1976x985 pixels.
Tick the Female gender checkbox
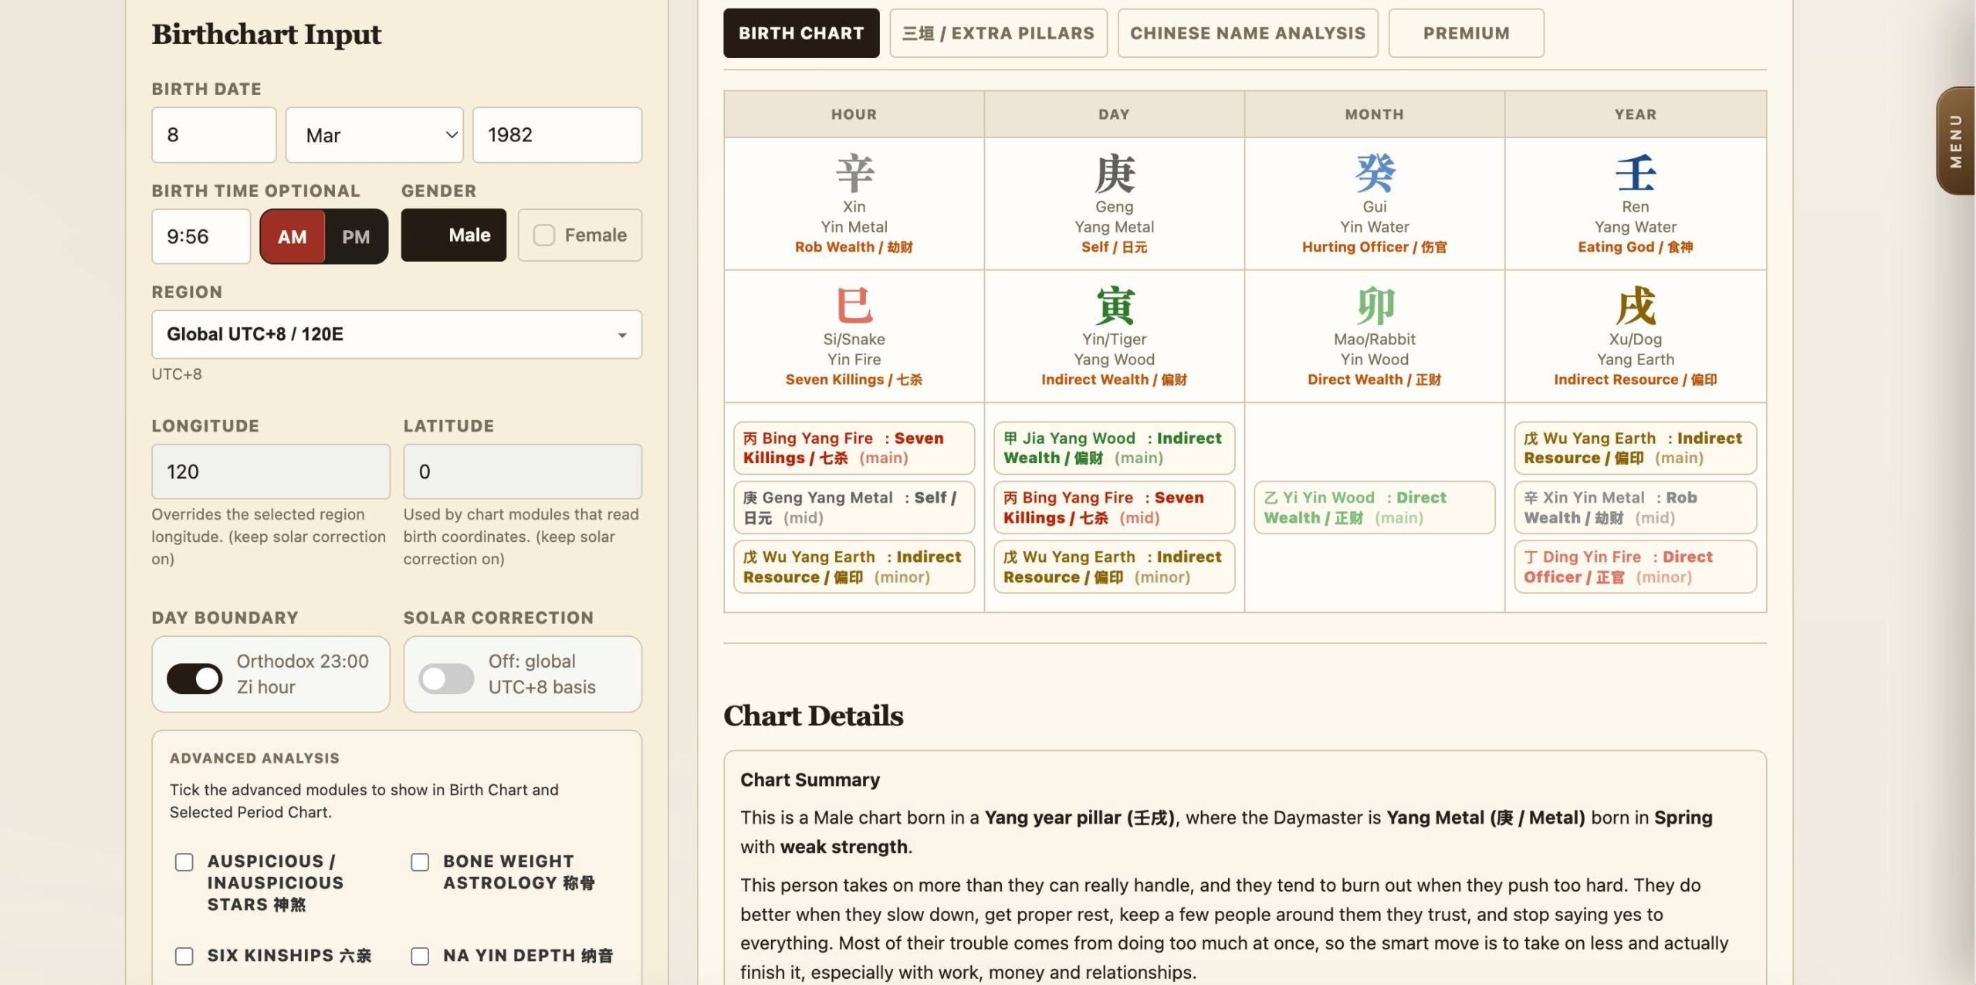544,235
